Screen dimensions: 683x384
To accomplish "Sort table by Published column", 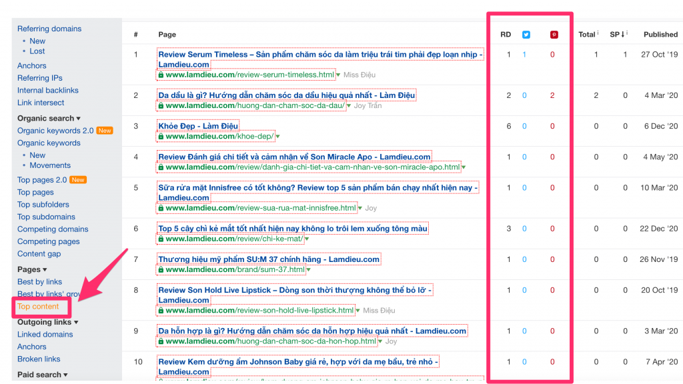I will (660, 35).
